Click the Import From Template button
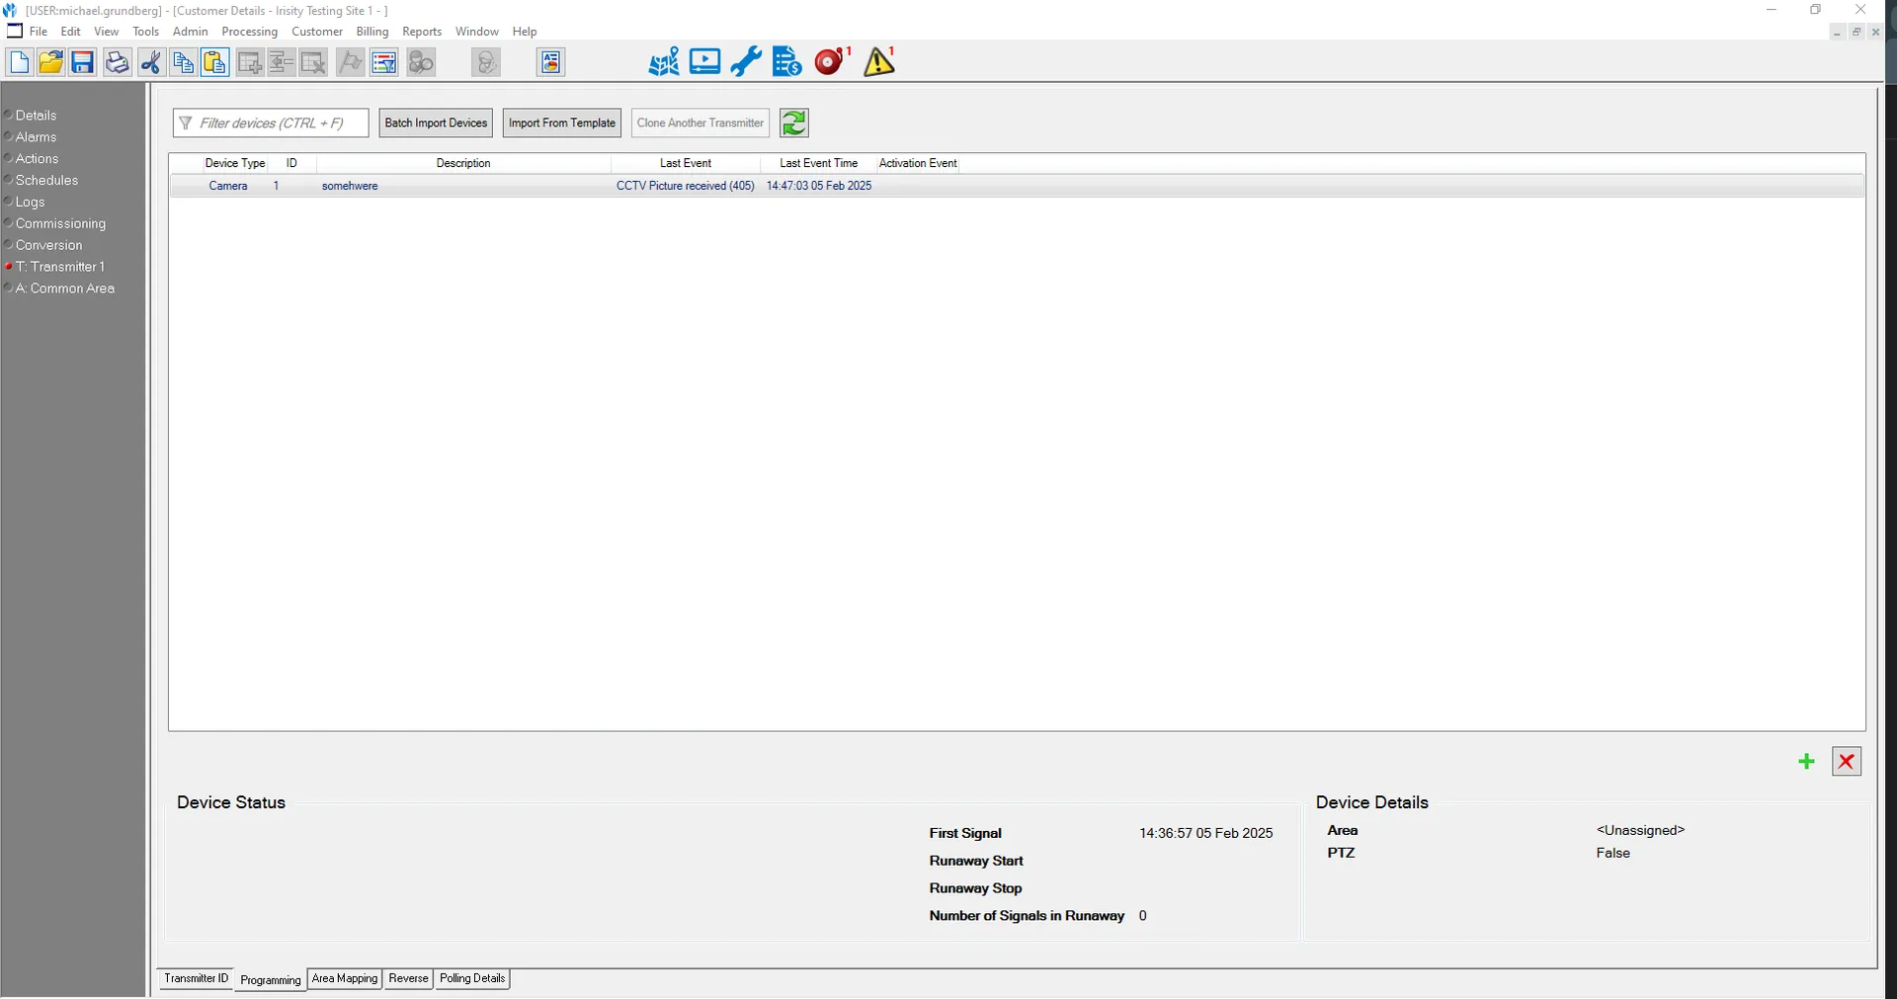This screenshot has height=999, width=1897. (562, 124)
